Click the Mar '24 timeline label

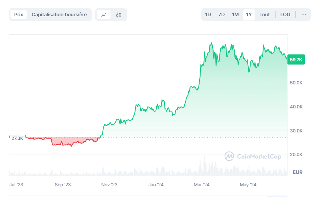pos(202,185)
